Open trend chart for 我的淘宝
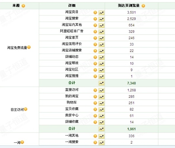Viewport: 175px width, 148px height. point(101,97)
